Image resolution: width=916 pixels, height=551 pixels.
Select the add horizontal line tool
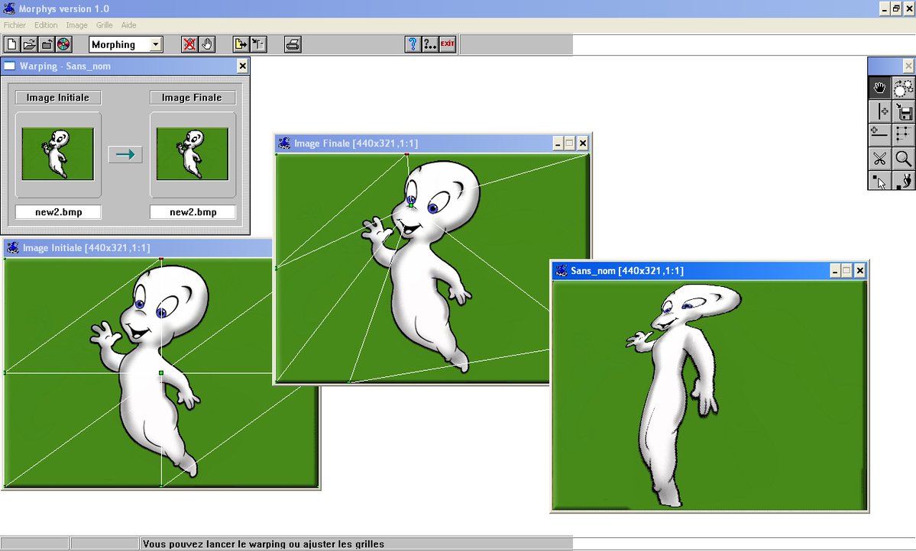click(x=879, y=134)
